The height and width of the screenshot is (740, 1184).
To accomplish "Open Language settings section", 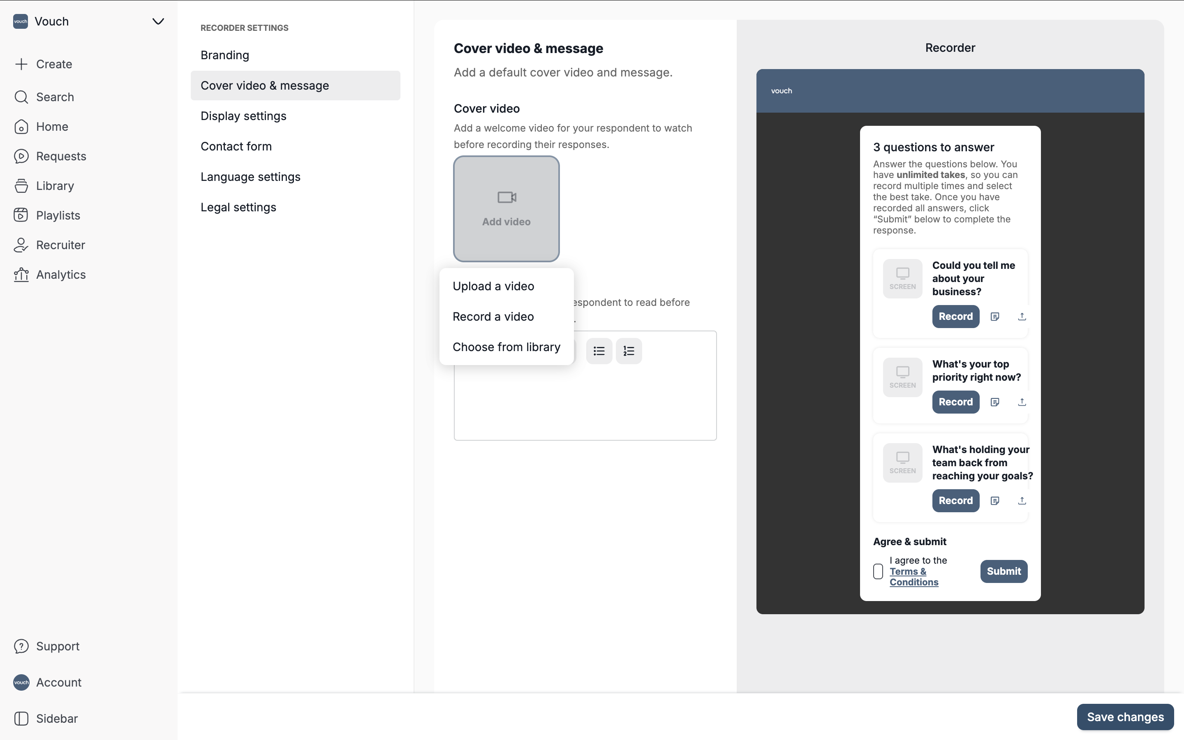I will pos(296,177).
